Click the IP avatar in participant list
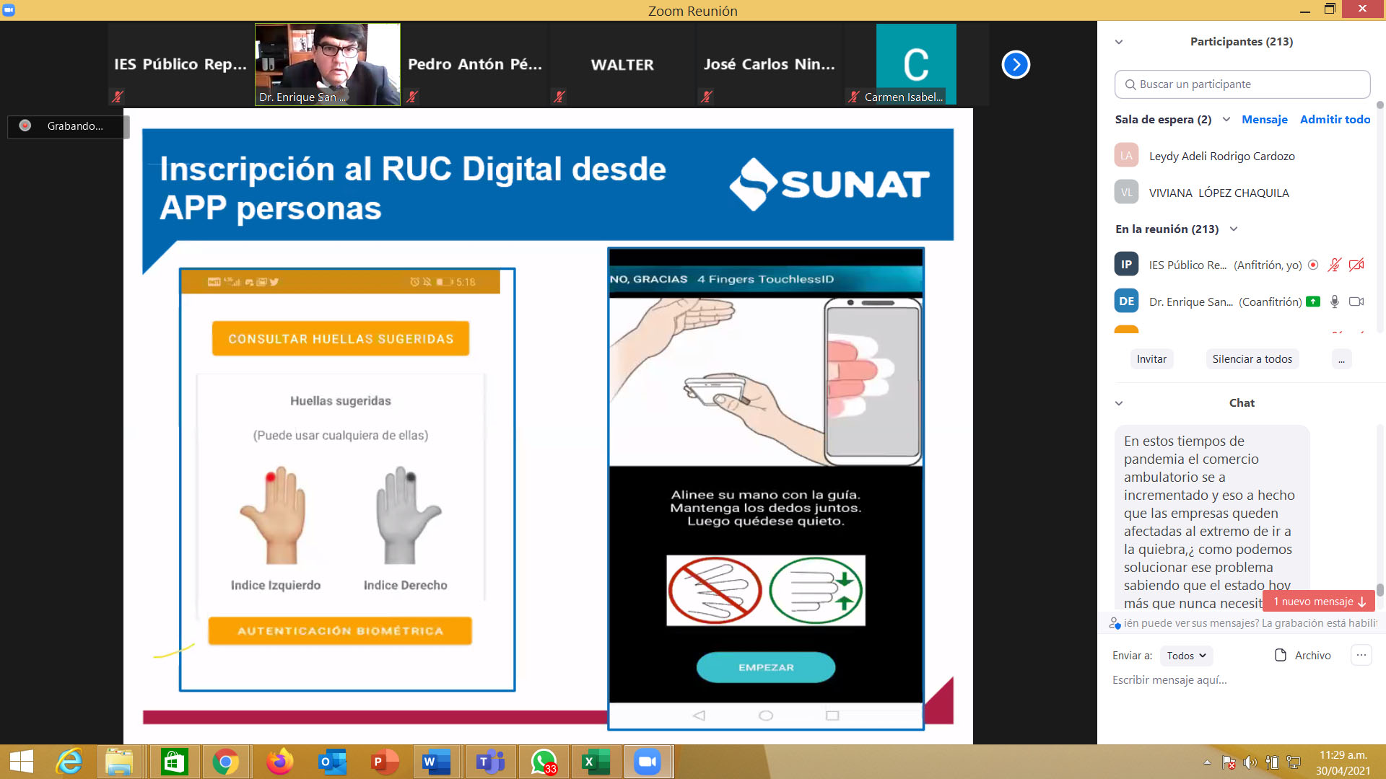 coord(1126,265)
